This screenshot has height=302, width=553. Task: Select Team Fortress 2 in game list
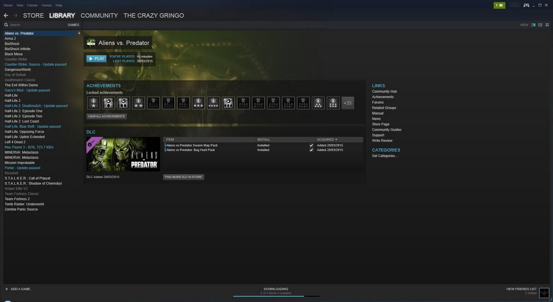17,199
